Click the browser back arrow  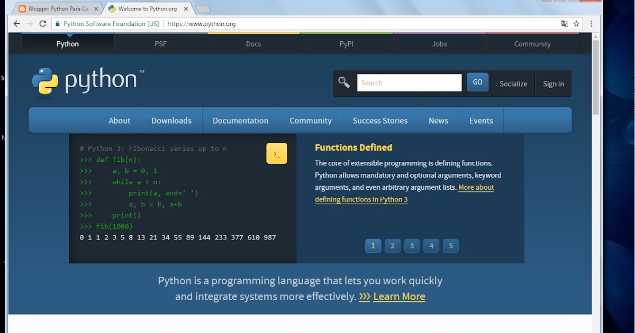pyautogui.click(x=15, y=23)
